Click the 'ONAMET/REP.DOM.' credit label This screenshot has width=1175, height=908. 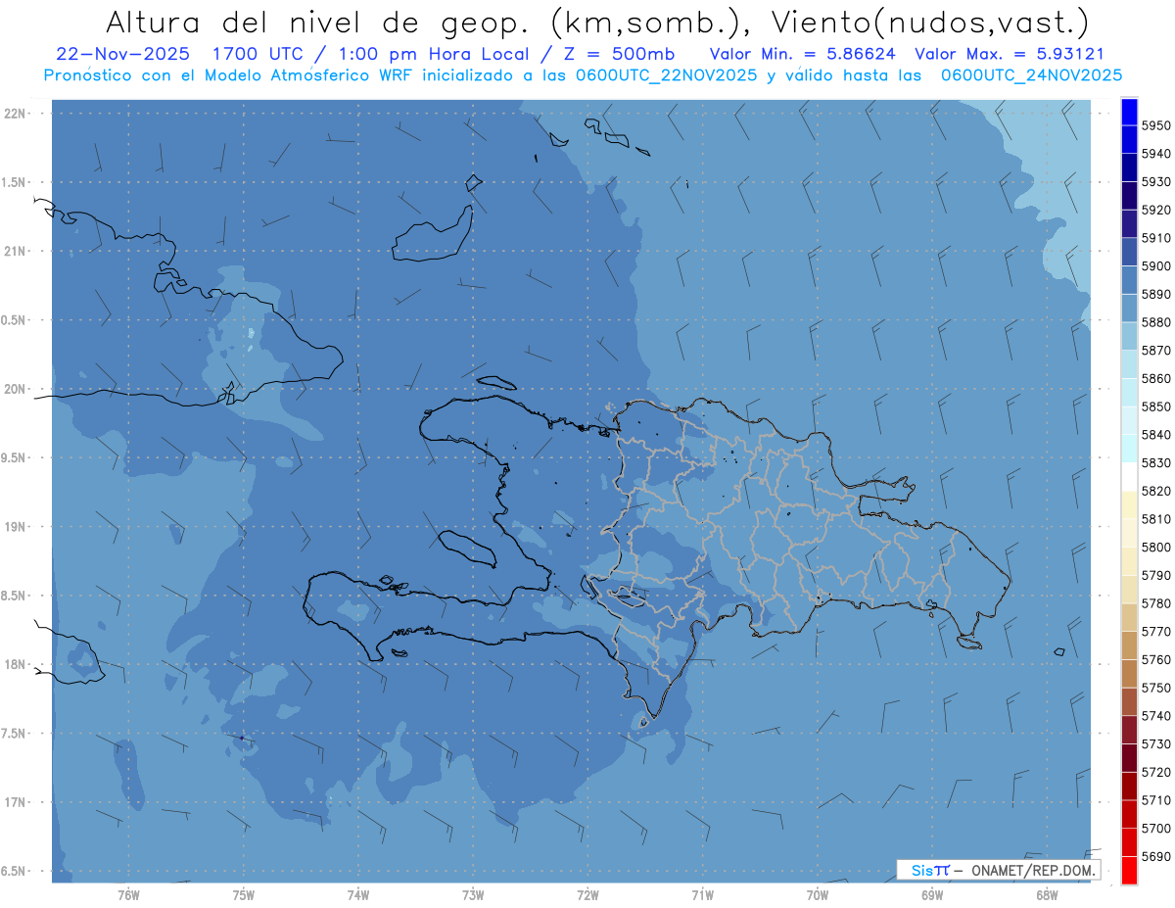(x=1032, y=870)
